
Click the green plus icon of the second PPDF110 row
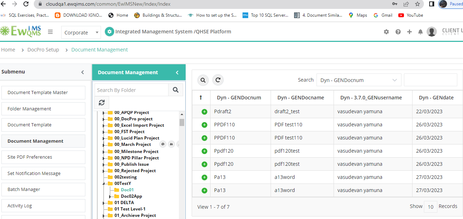pyautogui.click(x=204, y=138)
